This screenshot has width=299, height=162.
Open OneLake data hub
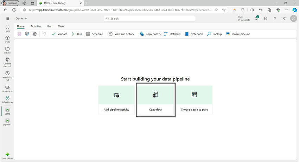(x=7, y=62)
